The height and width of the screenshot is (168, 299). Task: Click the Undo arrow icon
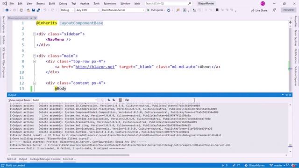[45, 10]
